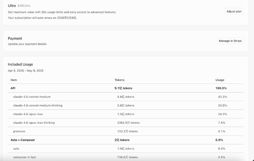Click the Usage column header
The image size is (254, 161).
[x=220, y=80]
